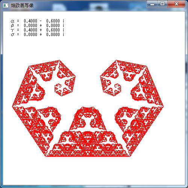The width and height of the screenshot is (188, 188).
Task: Click the minus sign in α row
Action: [x=41, y=21]
